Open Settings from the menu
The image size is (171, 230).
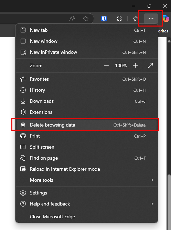(87, 193)
